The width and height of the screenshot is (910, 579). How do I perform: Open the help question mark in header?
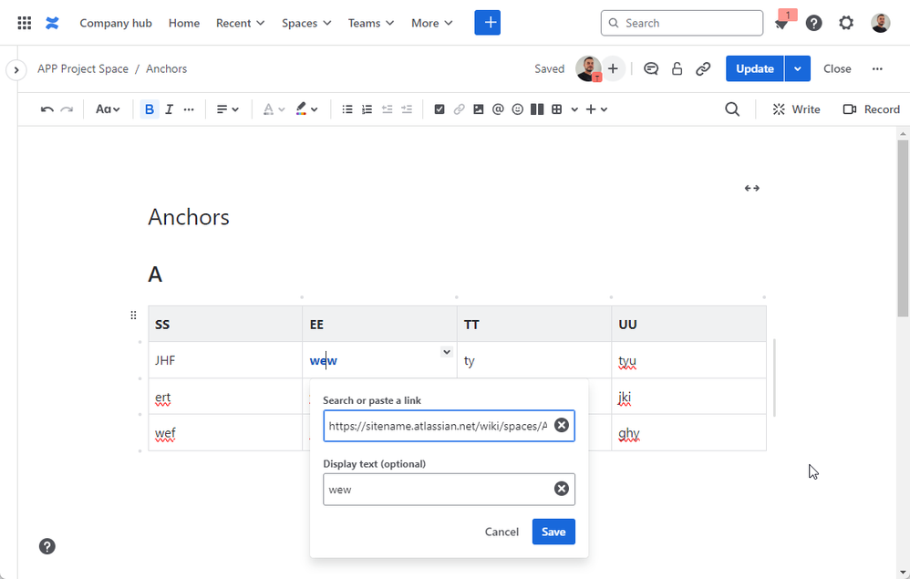tap(813, 23)
